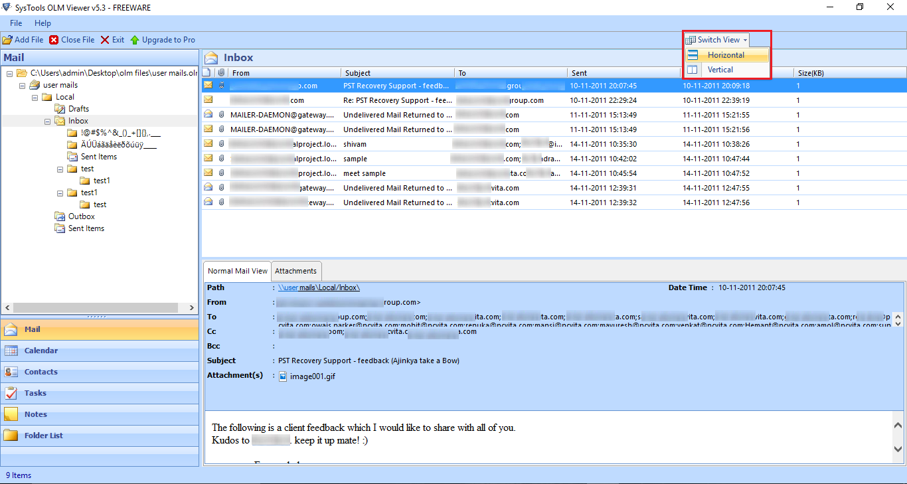Select Vertical view option
The height and width of the screenshot is (484, 907).
(x=727, y=70)
